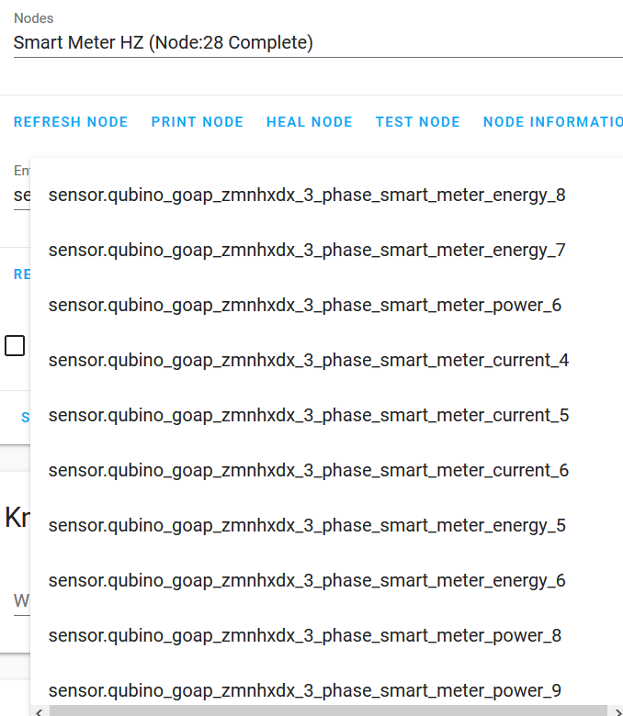The height and width of the screenshot is (716, 623).
Task: Select the smart_meter_power_6 sensor entity
Action: click(305, 305)
